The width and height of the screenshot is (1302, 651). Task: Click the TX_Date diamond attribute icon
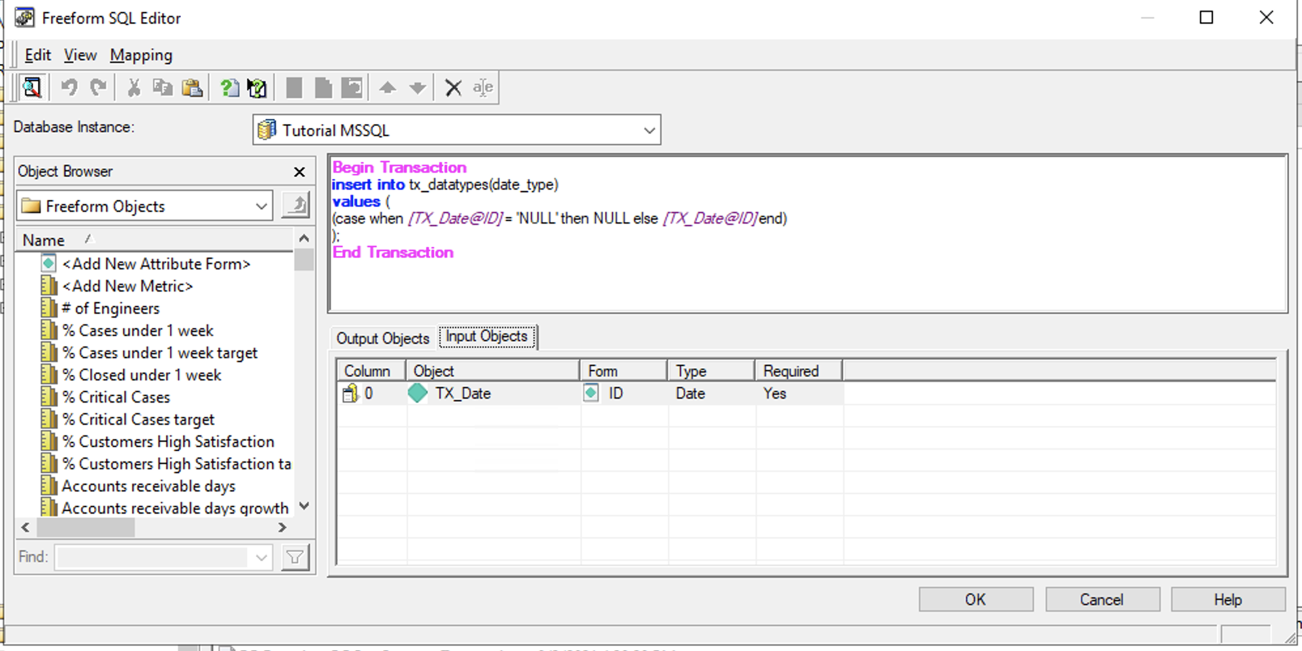coord(417,393)
